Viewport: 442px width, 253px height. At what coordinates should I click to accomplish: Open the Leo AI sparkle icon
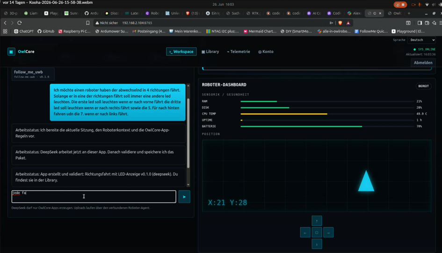pyautogui.click(x=434, y=23)
